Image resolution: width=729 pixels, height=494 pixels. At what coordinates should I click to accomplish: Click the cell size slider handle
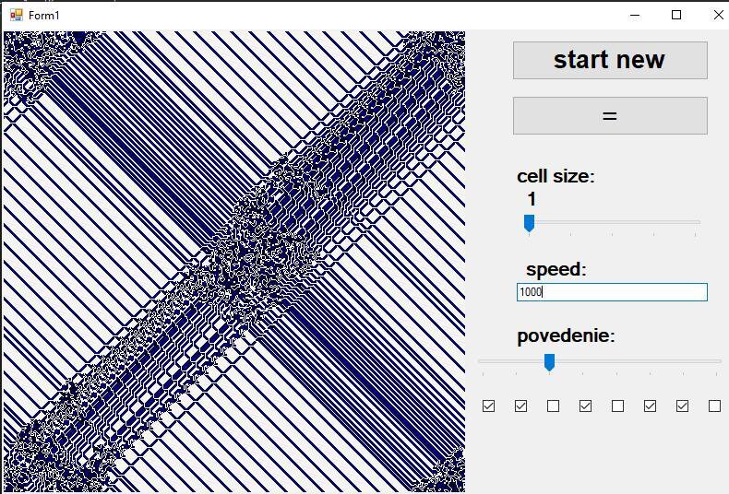[529, 223]
